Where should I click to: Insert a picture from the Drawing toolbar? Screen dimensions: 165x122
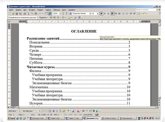click(x=64, y=111)
